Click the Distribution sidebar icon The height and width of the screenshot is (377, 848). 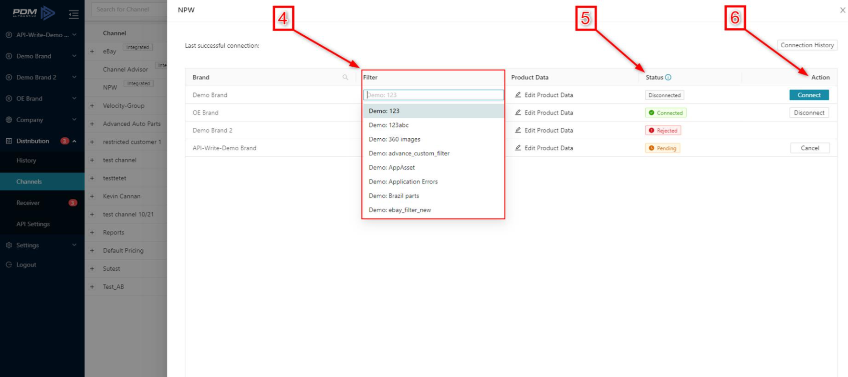(x=9, y=141)
